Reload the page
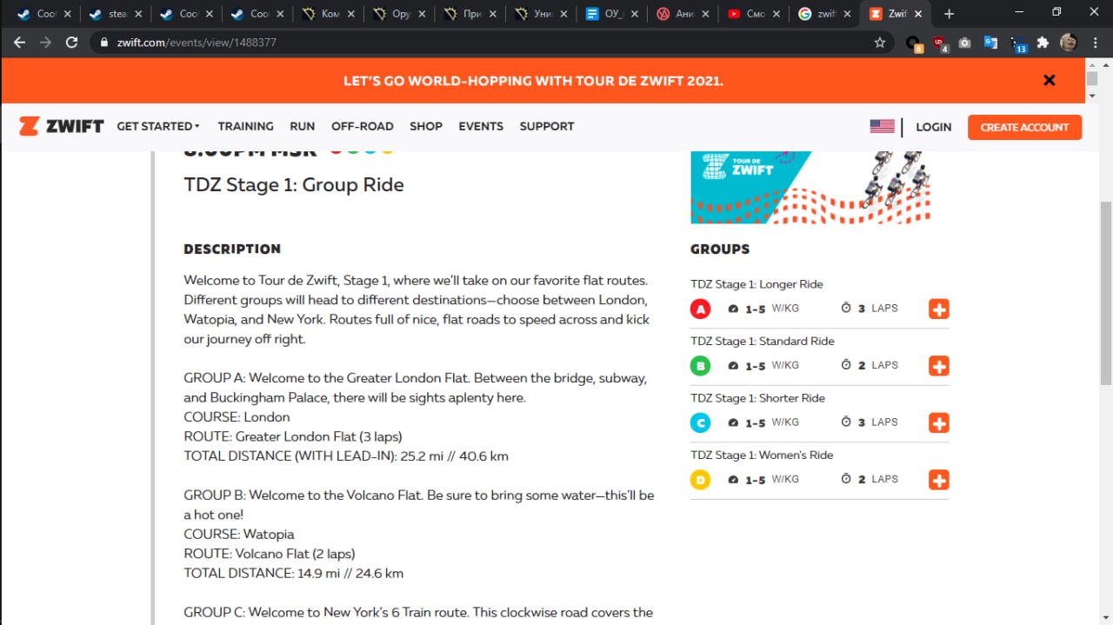This screenshot has height=625, width=1113. pos(72,42)
